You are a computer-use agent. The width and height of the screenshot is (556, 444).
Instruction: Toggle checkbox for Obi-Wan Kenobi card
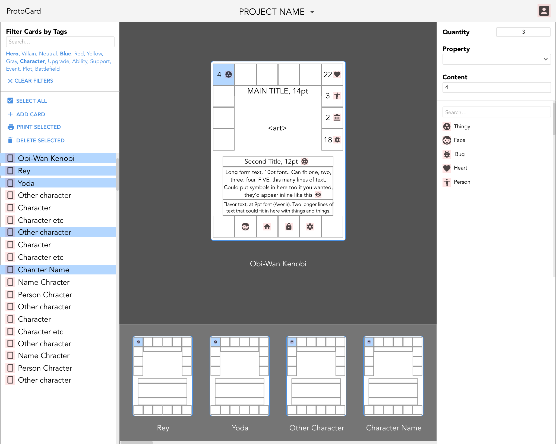(10, 158)
